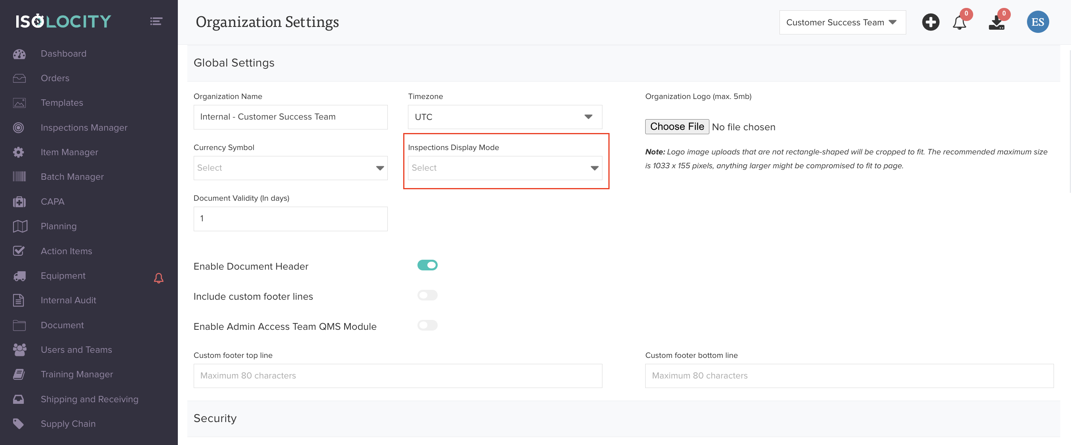Click the Choose File button
This screenshot has width=1071, height=445.
(x=677, y=127)
